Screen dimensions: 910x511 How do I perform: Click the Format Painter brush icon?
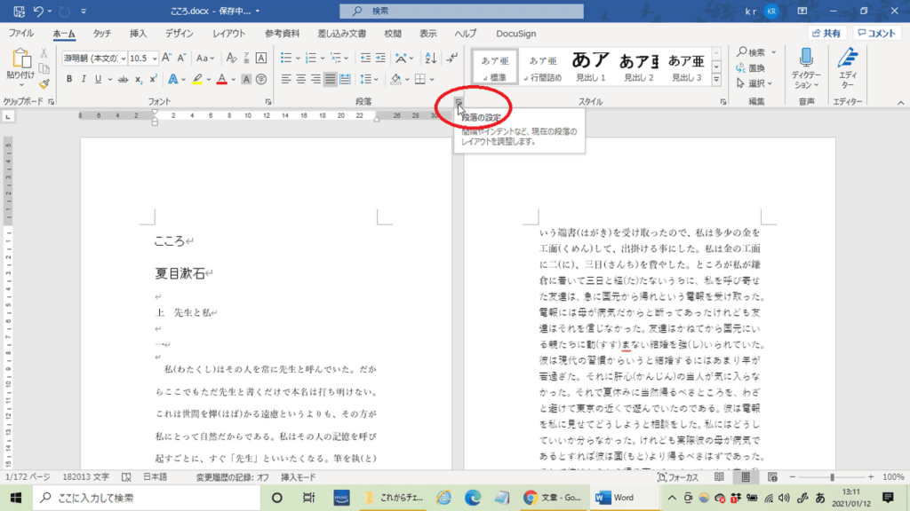43,83
